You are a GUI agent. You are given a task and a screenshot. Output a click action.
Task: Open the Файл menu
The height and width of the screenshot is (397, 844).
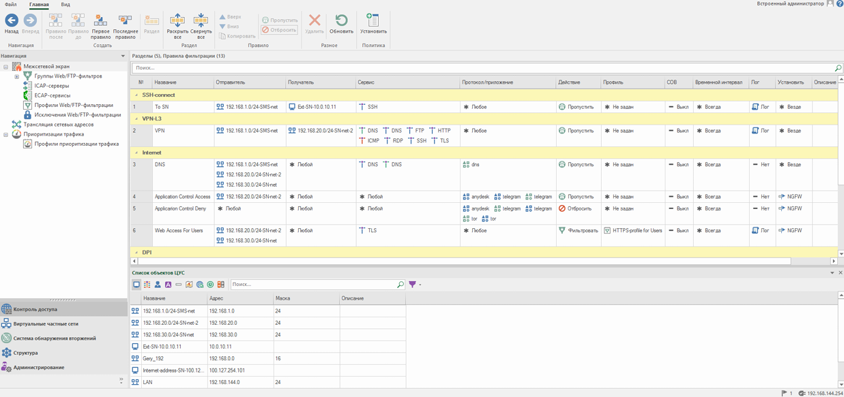[11, 5]
